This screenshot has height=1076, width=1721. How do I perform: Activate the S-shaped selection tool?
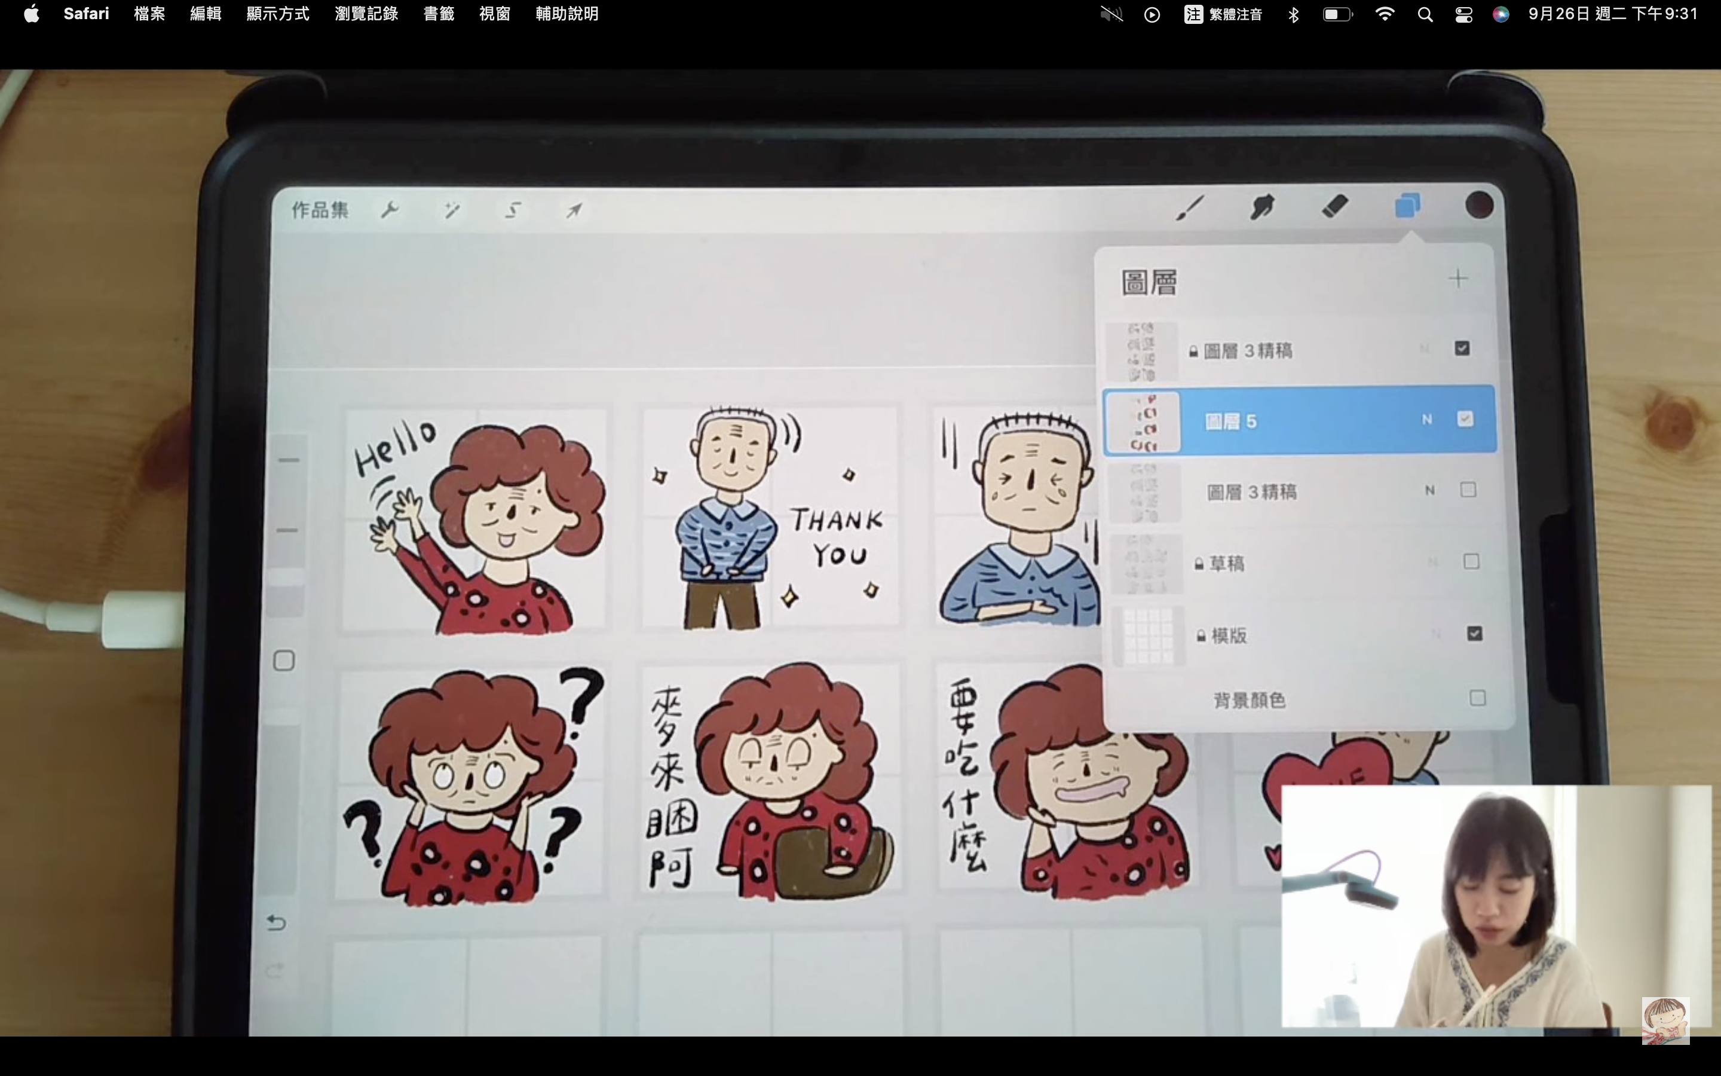coord(513,210)
